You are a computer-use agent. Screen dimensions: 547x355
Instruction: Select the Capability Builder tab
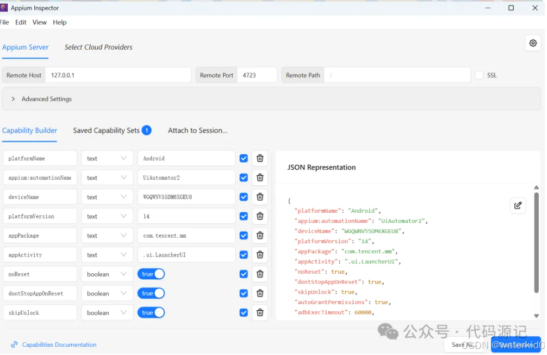click(30, 131)
